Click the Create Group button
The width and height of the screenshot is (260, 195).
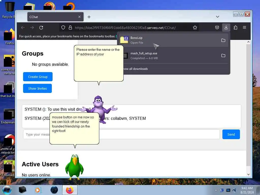click(38, 77)
